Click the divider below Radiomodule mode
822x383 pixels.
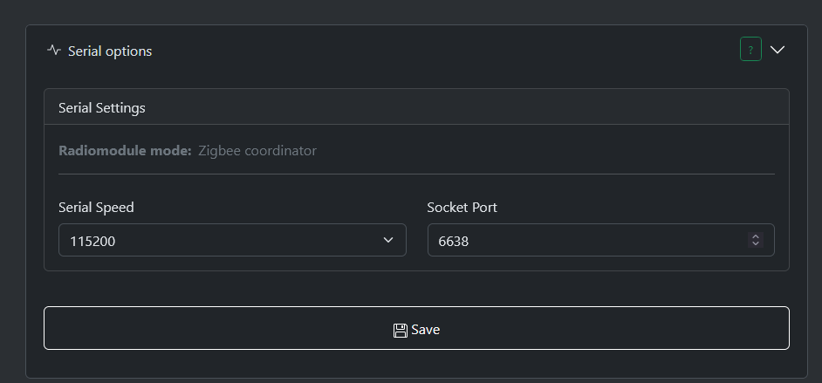pyautogui.click(x=416, y=174)
